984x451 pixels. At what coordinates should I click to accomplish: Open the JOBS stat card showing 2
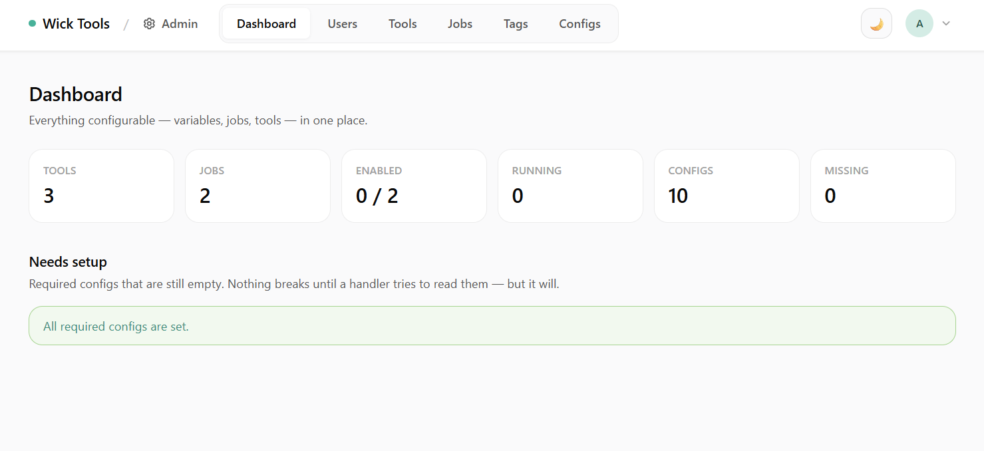click(257, 186)
